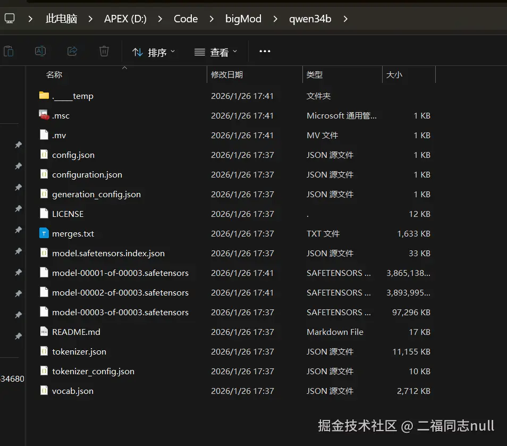Select the configuration.json file icon

click(x=44, y=174)
